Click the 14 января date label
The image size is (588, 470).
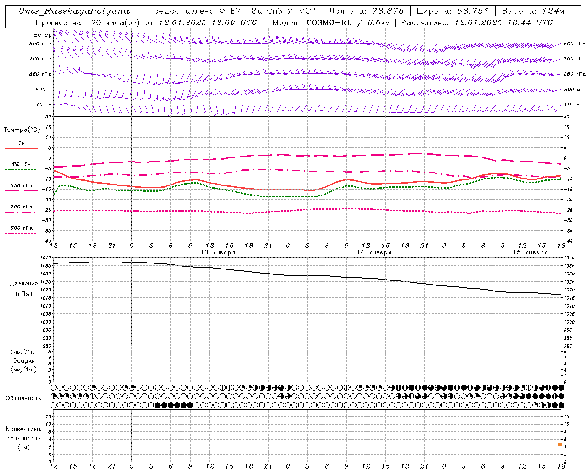click(374, 252)
